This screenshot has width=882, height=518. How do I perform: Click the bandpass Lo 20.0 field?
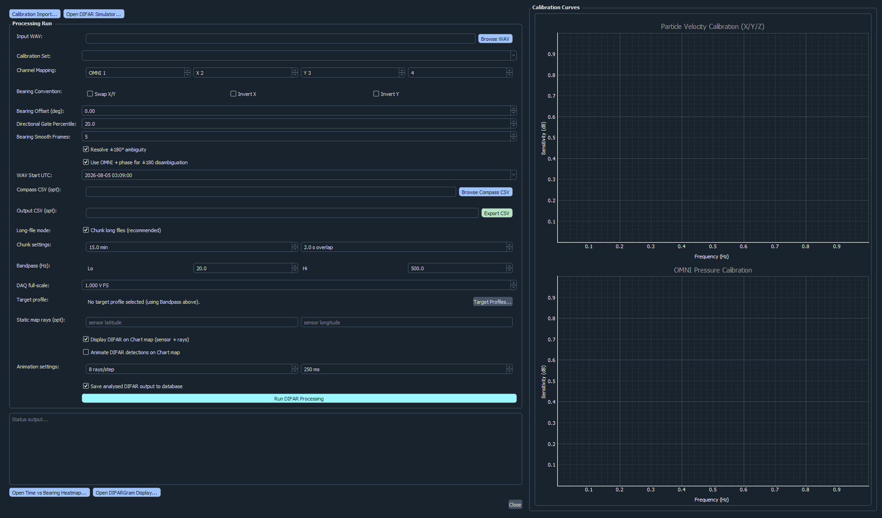click(x=245, y=268)
